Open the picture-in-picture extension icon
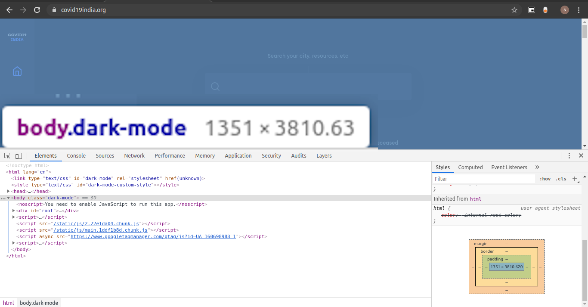Viewport: 588px width, 307px height. (x=532, y=10)
